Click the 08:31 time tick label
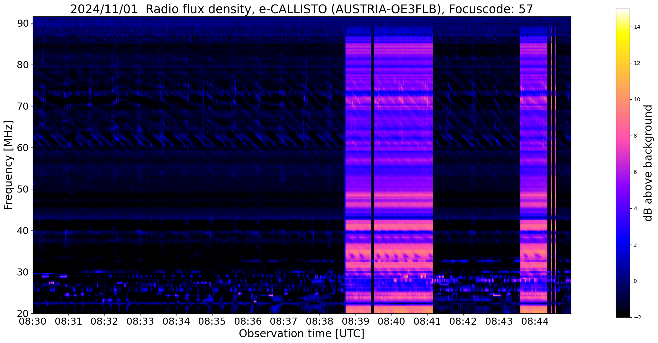 (x=68, y=321)
